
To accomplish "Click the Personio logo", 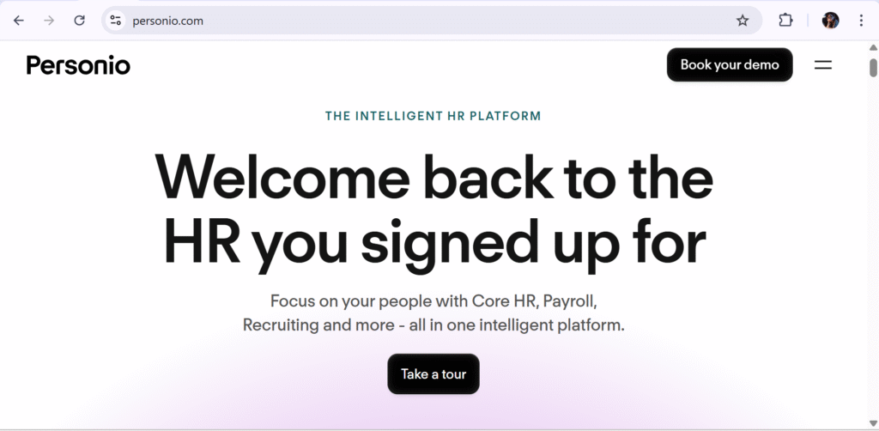I will [x=78, y=65].
